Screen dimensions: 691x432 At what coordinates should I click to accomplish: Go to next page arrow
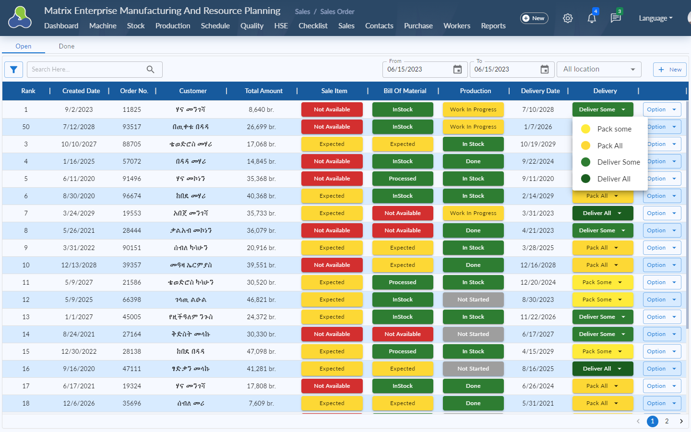681,421
